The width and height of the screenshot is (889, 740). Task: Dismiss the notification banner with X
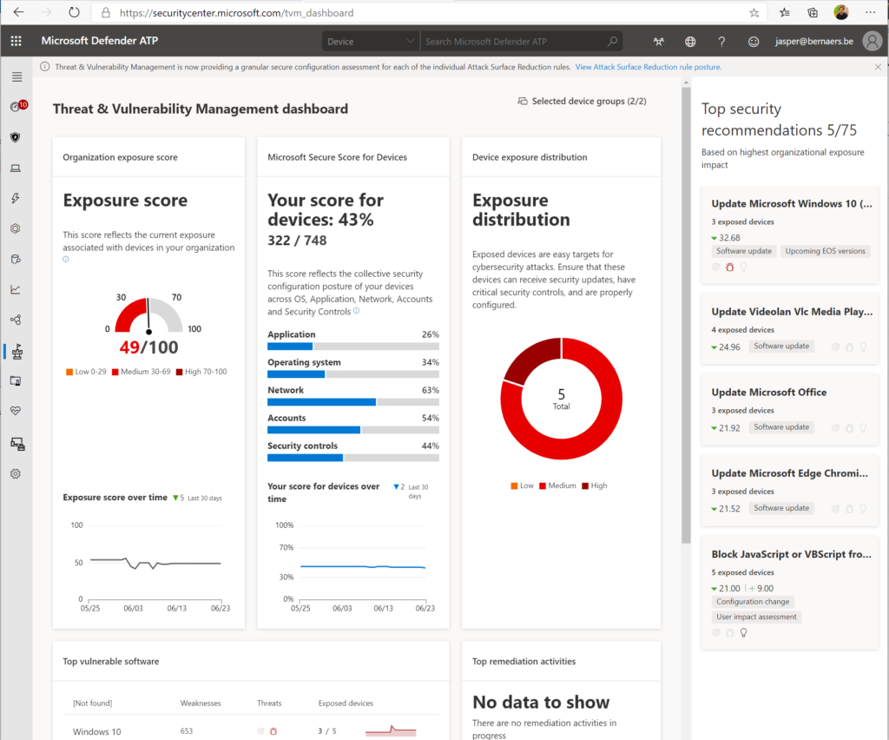point(878,67)
